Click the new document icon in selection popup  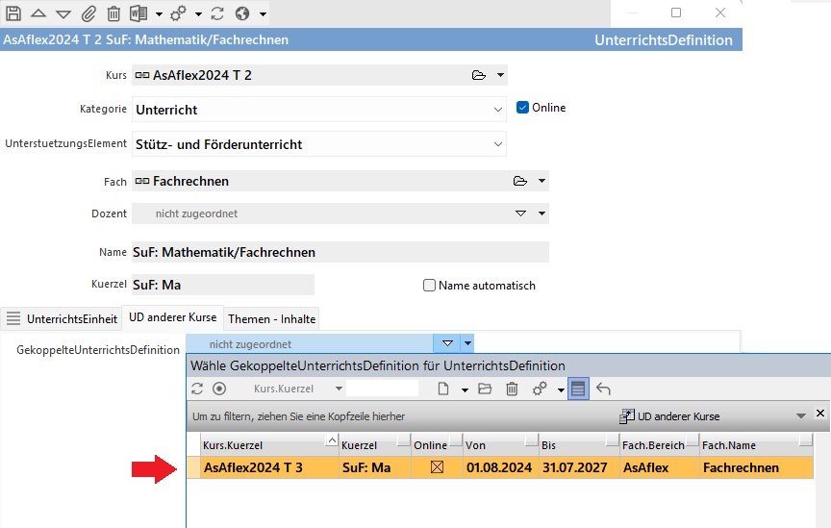443,389
